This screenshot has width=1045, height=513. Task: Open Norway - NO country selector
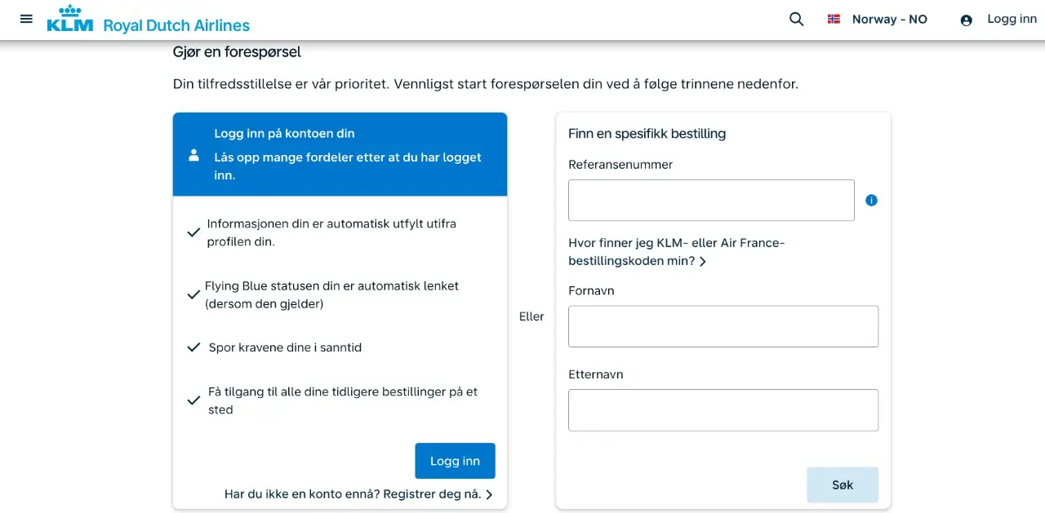click(x=878, y=19)
